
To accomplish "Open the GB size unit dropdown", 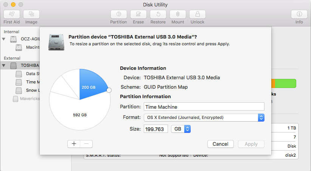I will click(x=181, y=129).
